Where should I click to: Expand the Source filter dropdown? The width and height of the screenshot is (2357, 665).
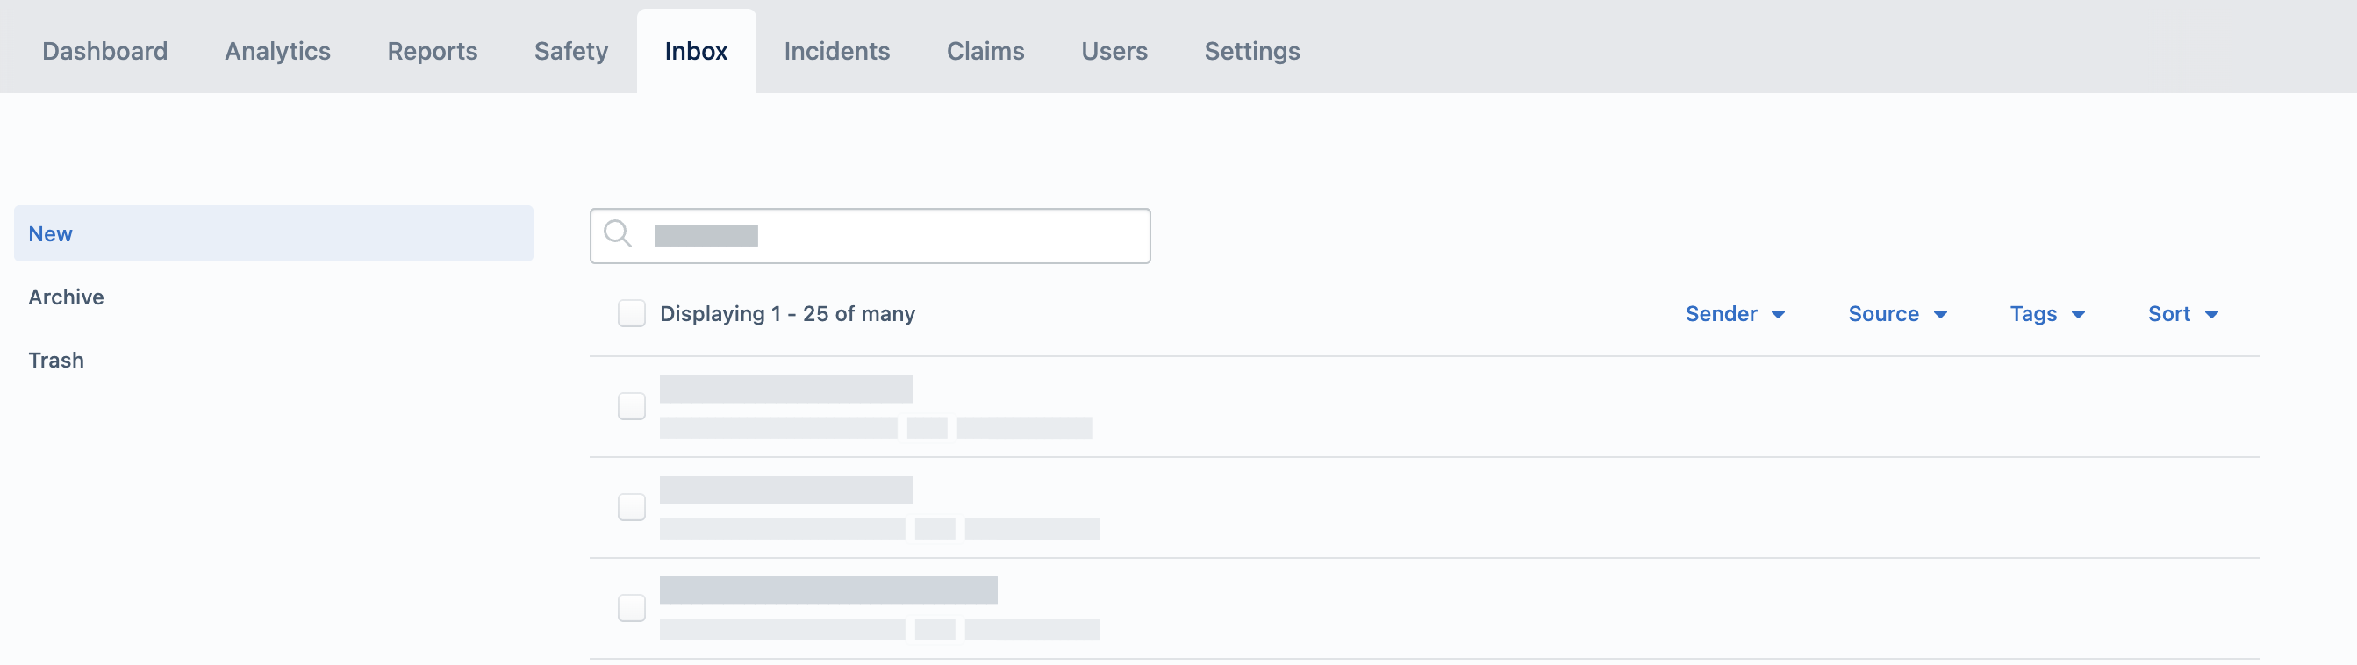(x=1897, y=314)
